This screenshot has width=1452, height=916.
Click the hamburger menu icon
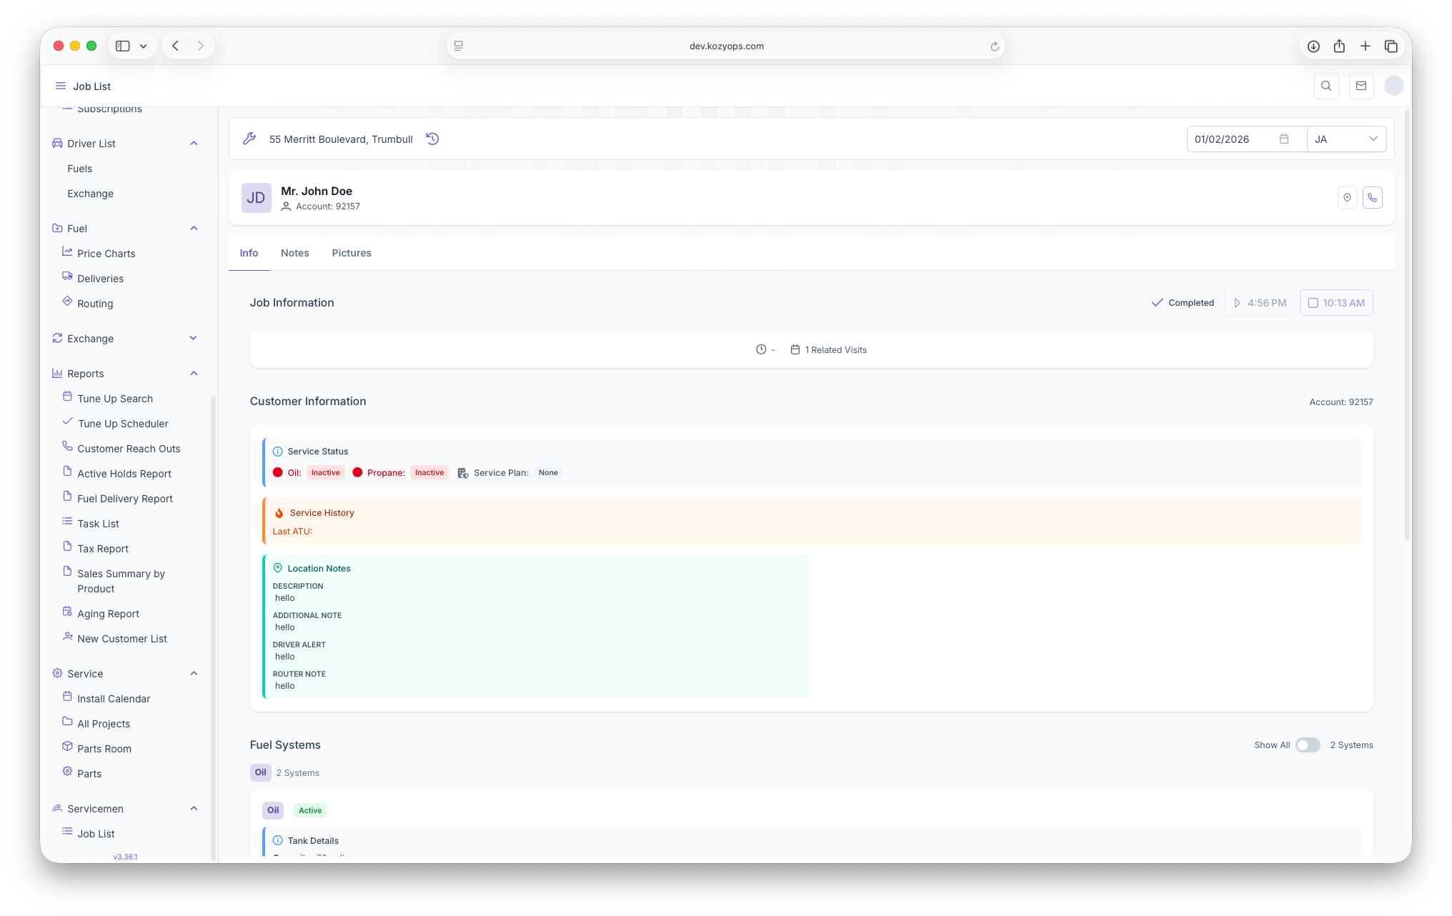pyautogui.click(x=61, y=86)
